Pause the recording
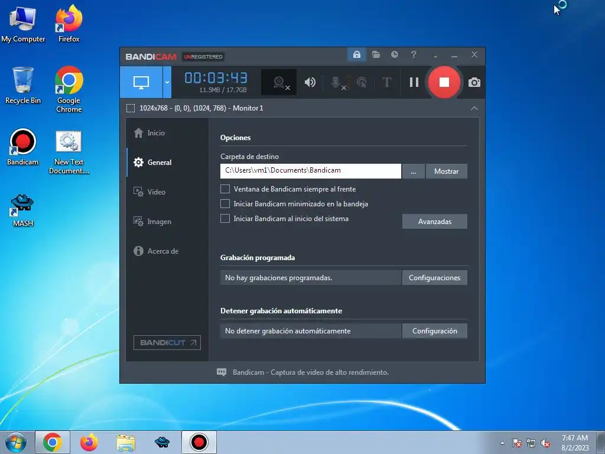The width and height of the screenshot is (605, 454). [x=414, y=82]
